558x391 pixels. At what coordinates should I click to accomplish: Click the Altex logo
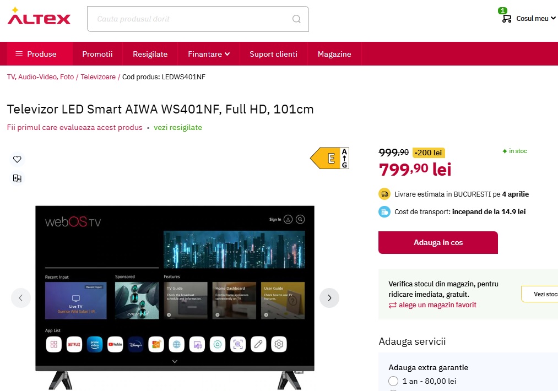(x=39, y=17)
